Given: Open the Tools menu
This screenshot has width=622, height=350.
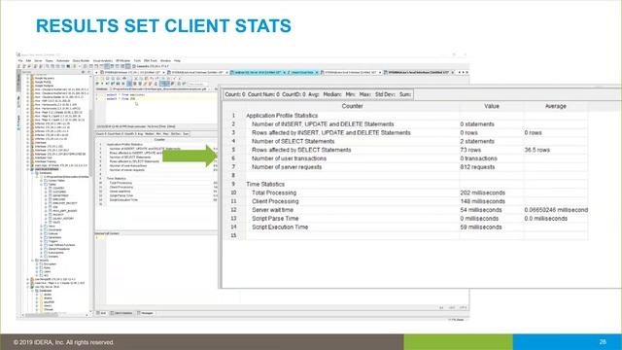Looking at the screenshot, I should [137, 60].
